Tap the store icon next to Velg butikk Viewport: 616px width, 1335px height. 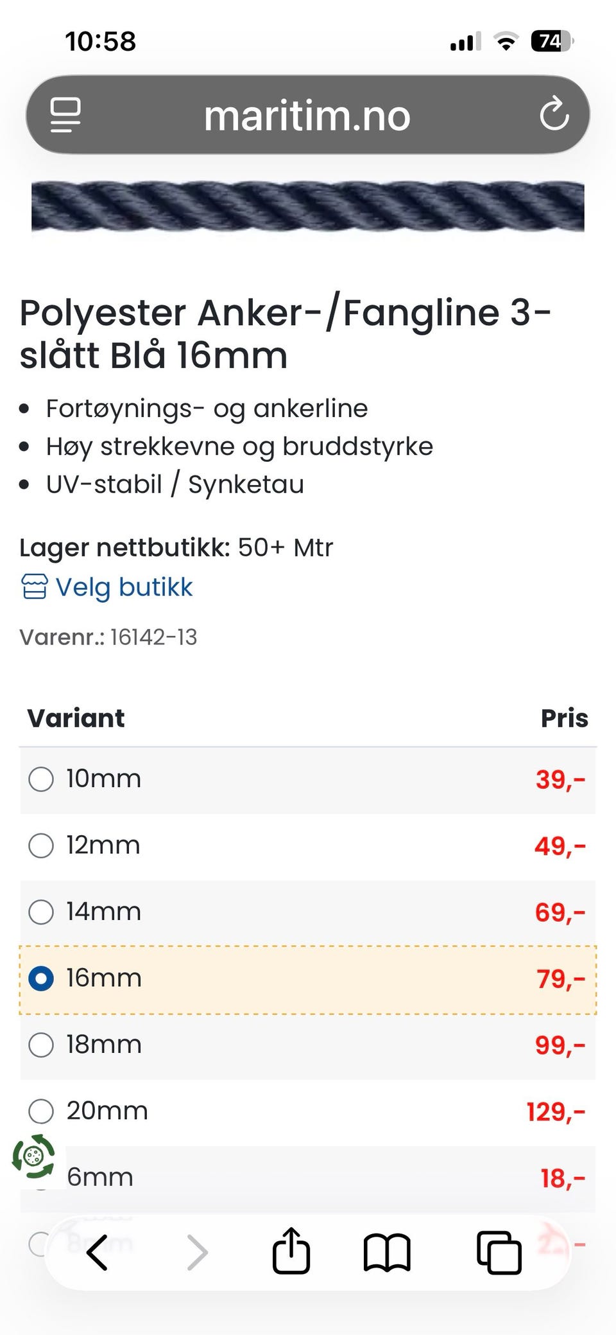[34, 587]
